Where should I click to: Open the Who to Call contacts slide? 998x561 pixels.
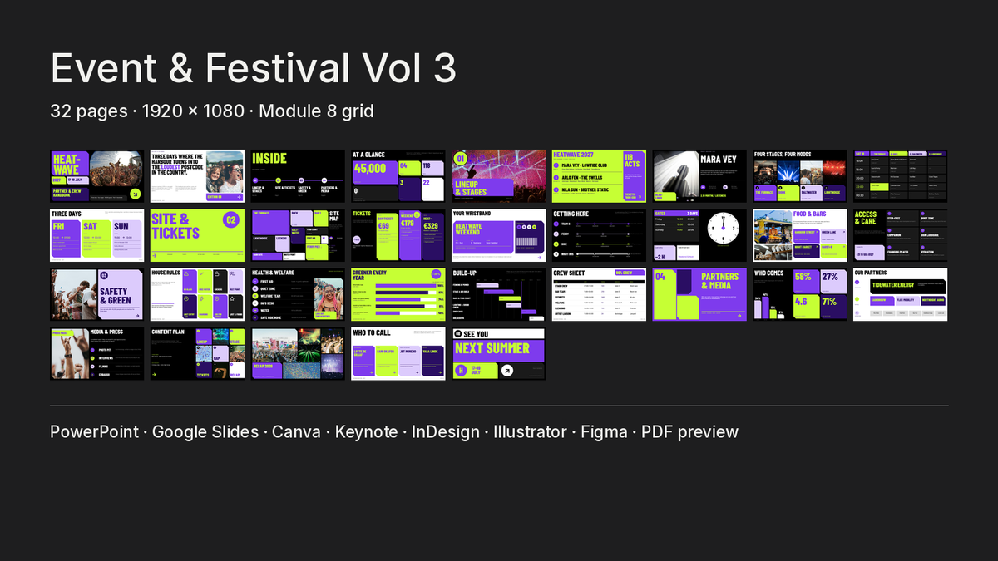pyautogui.click(x=398, y=353)
